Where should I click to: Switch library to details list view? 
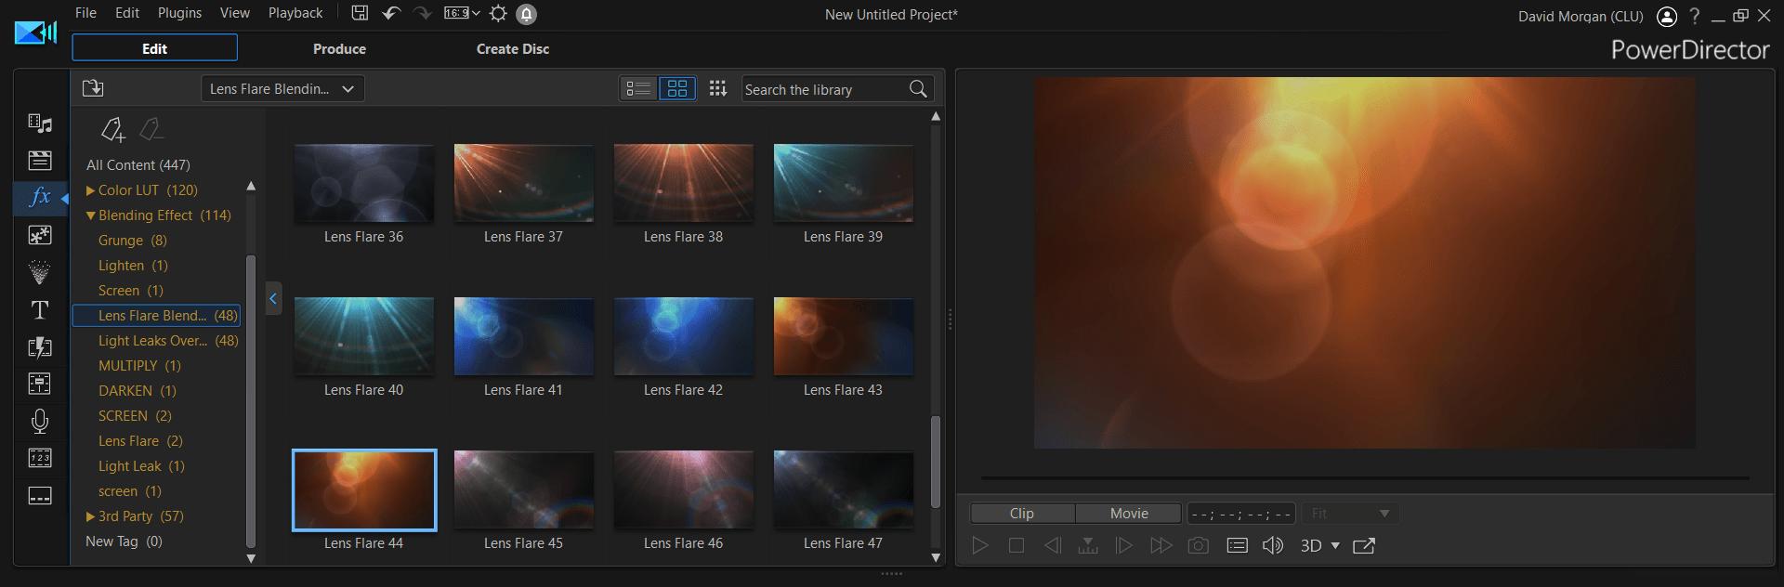(x=638, y=88)
